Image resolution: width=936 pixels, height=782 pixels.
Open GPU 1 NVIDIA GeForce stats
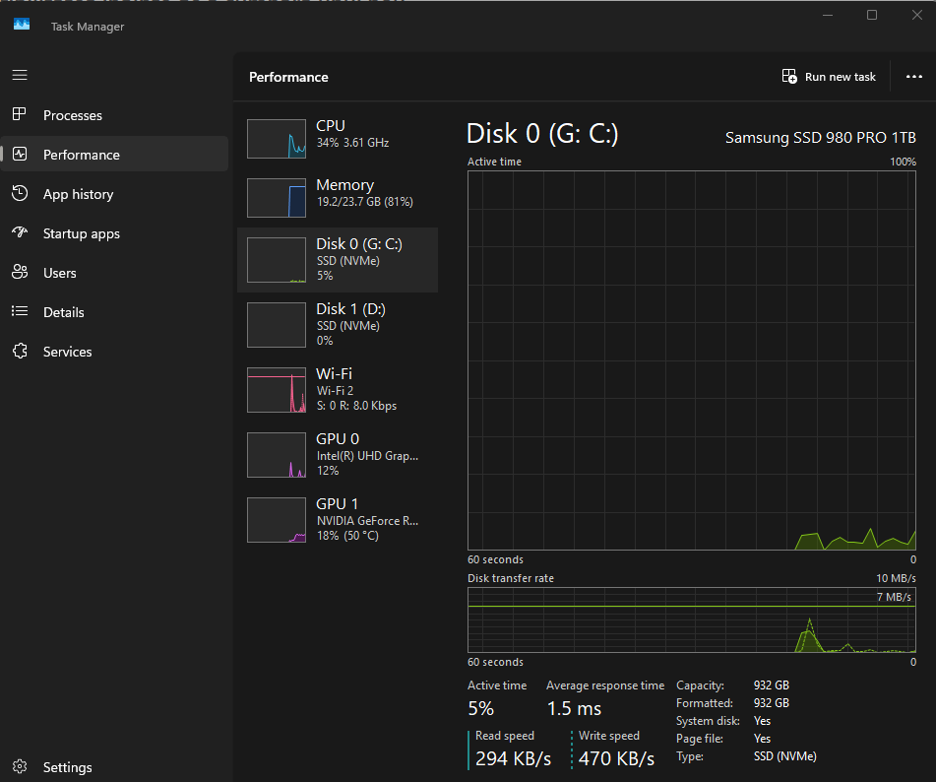pyautogui.click(x=338, y=519)
